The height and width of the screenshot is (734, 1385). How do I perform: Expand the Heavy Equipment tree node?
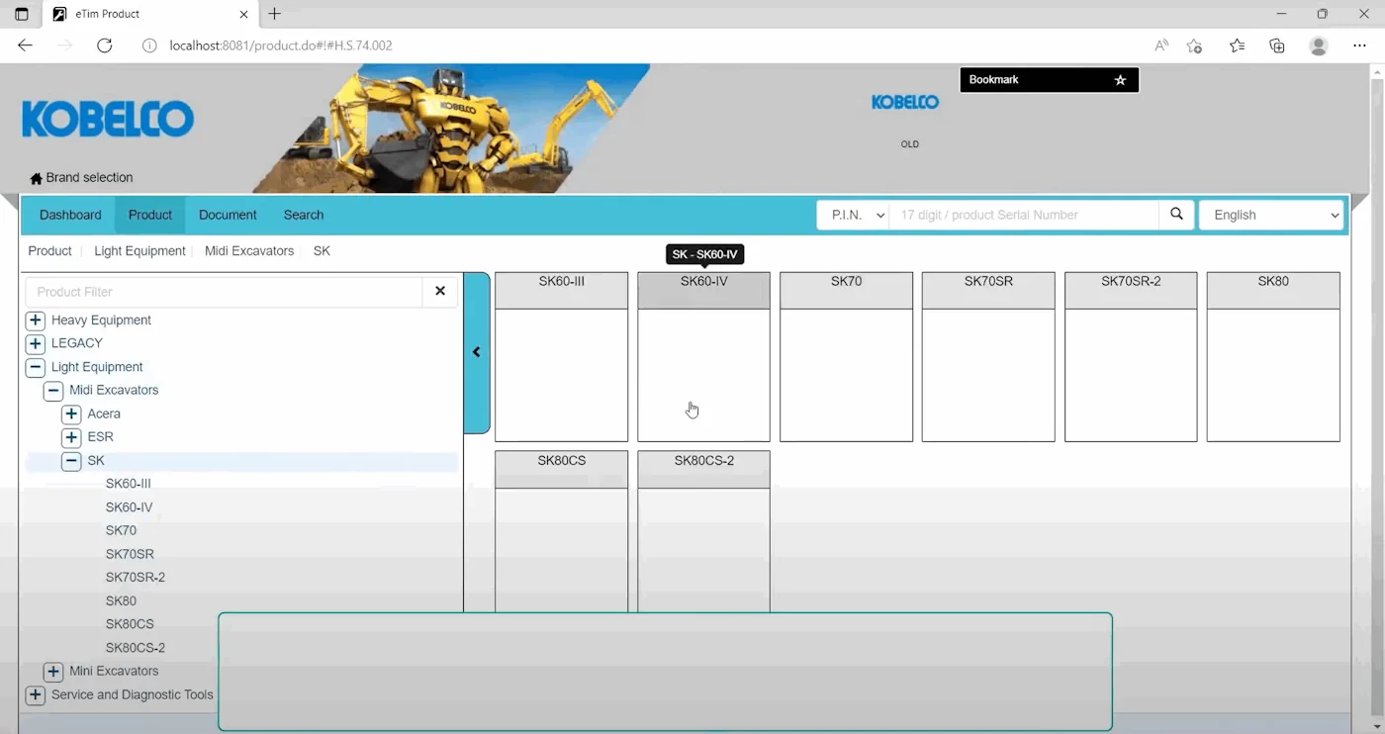coord(36,321)
